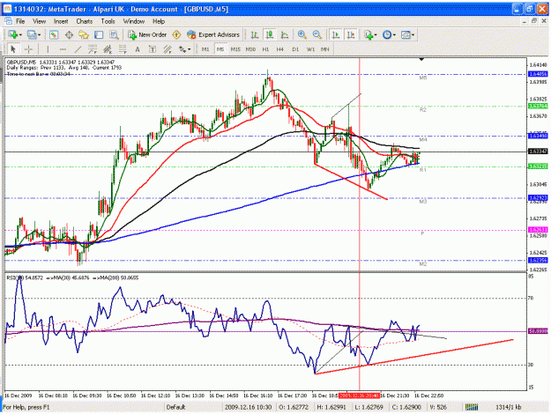This screenshot has width=551, height=414.
Task: Toggle chart shift icon
Action: [x=351, y=34]
